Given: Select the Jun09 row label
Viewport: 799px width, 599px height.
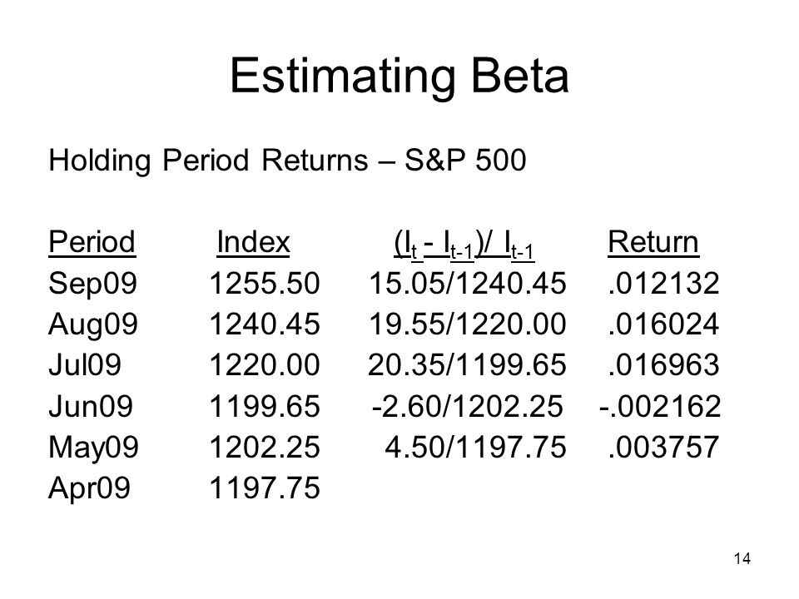Looking at the screenshot, I should [x=91, y=406].
